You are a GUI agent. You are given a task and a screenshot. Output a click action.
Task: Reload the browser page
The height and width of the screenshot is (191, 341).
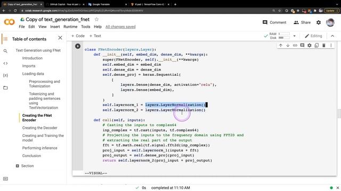(x=15, y=11)
